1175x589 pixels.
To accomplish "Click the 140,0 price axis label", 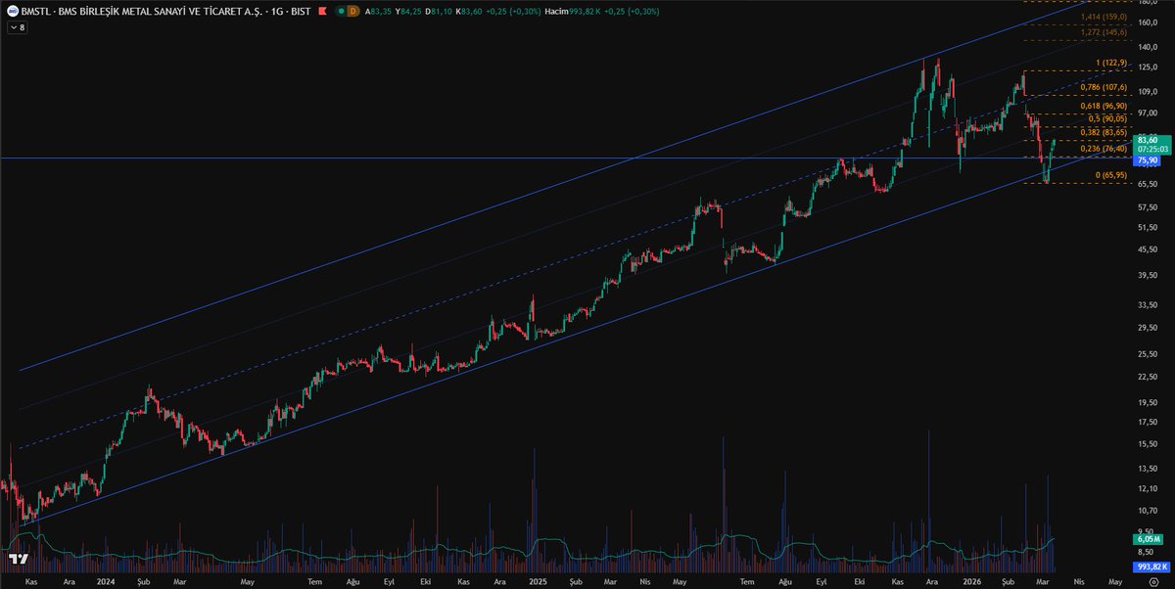I will pos(1148,46).
